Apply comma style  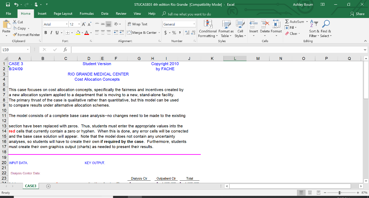coord(180,33)
